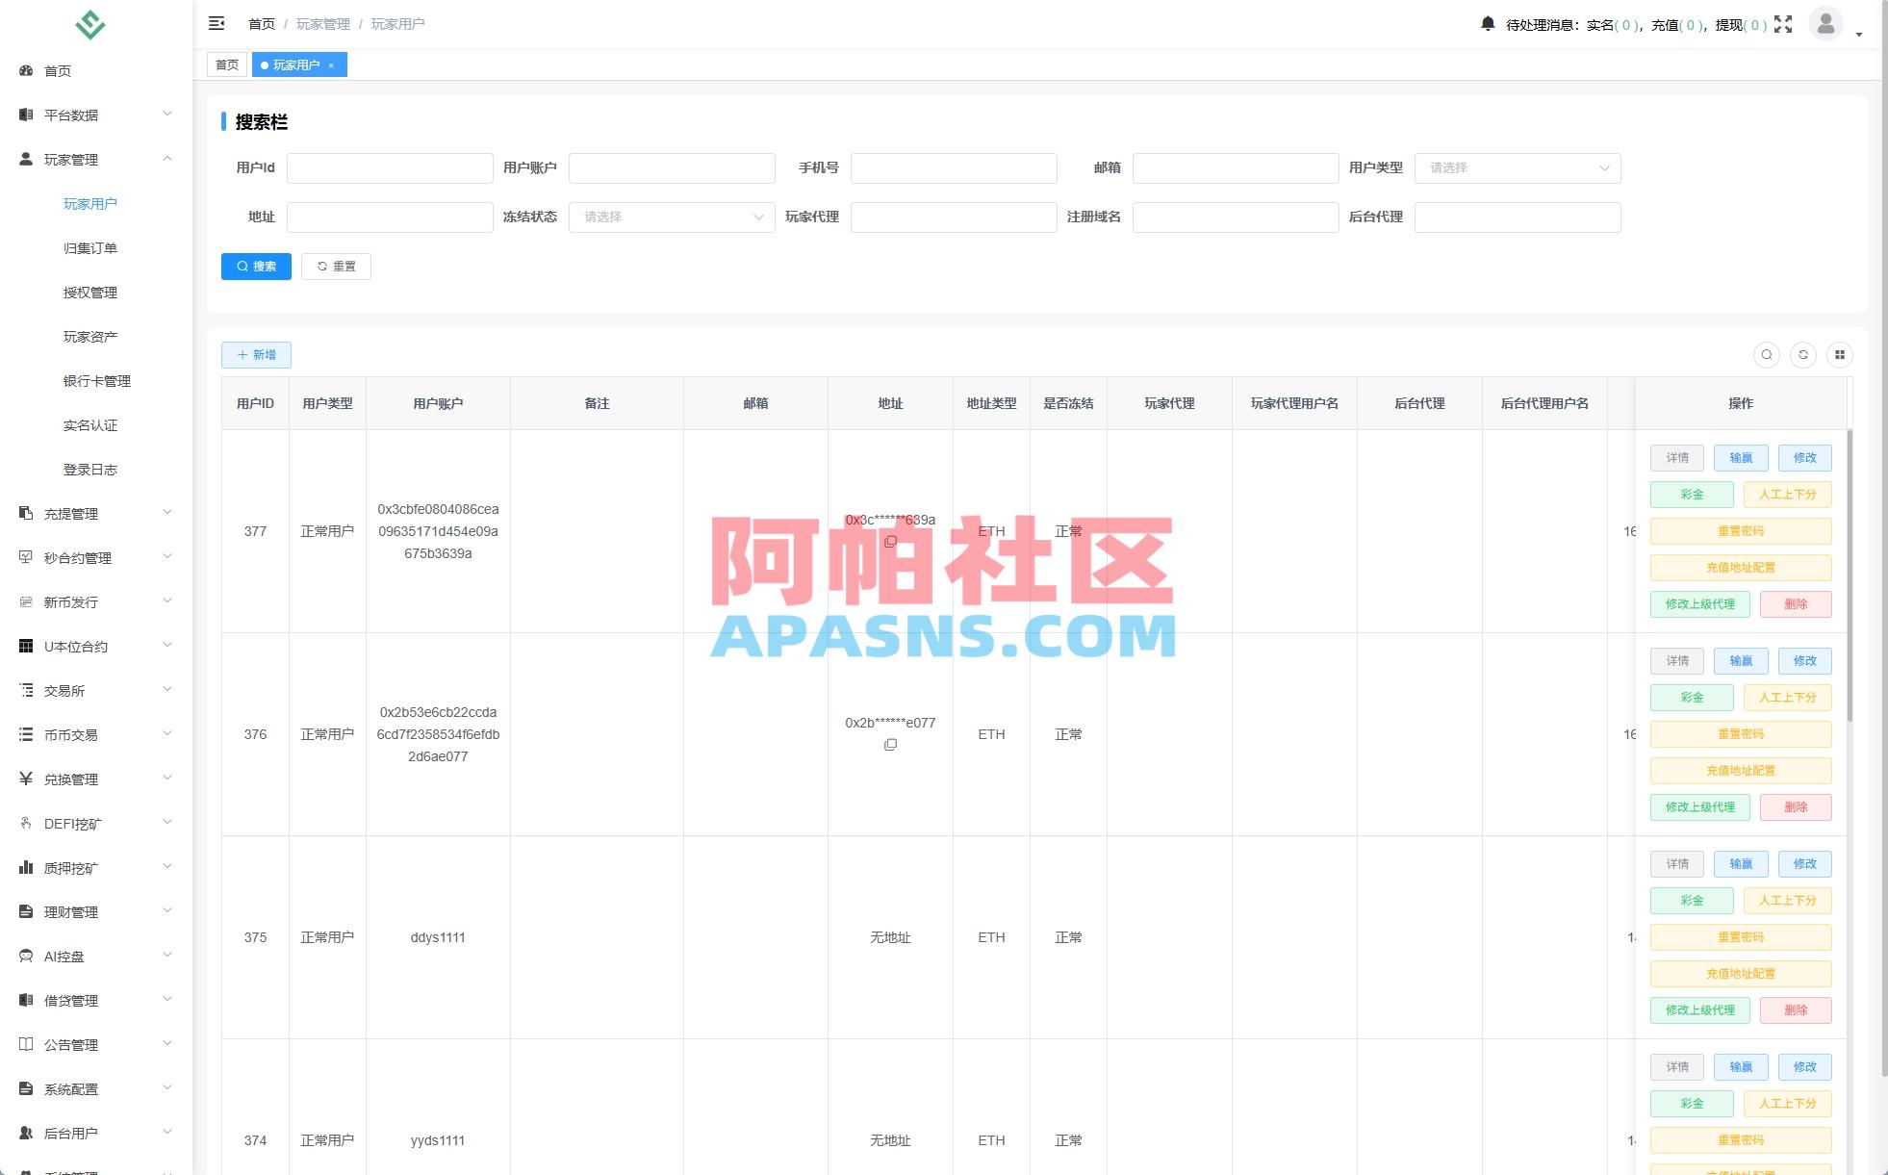
Task: Open the column settings grid icon
Action: coord(1840,355)
